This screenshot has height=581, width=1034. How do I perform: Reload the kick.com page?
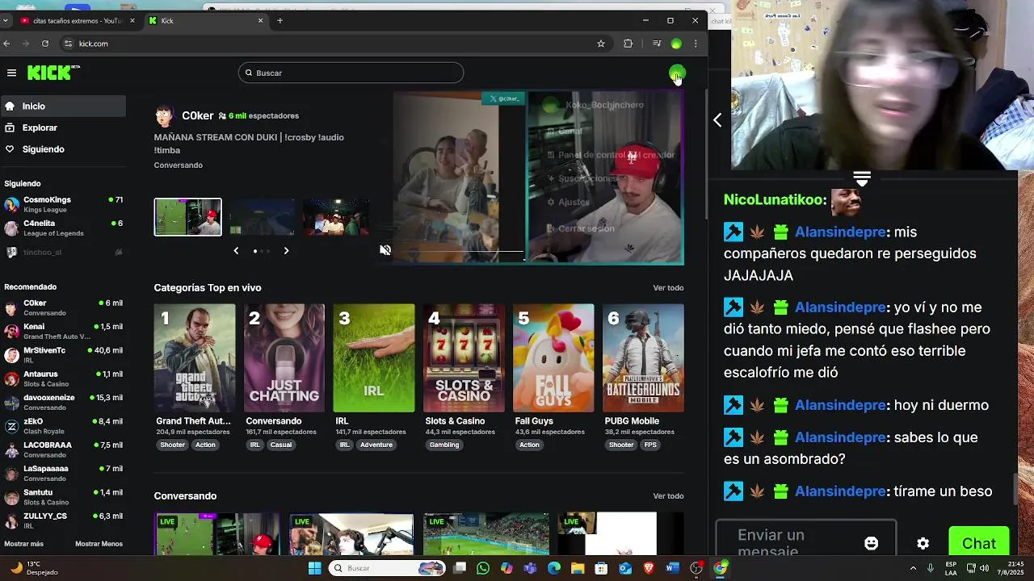click(45, 44)
